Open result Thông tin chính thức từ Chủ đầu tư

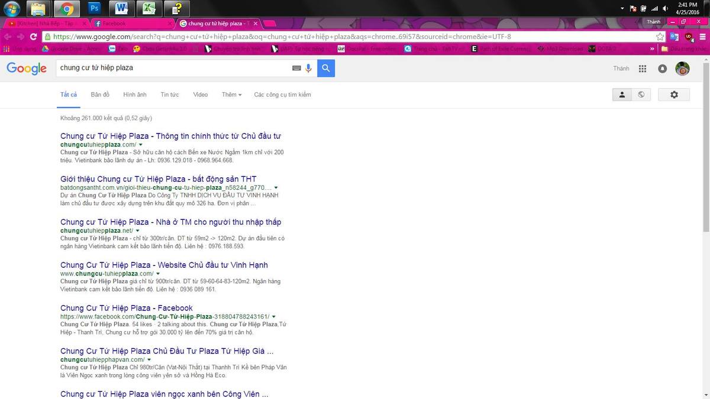point(170,137)
